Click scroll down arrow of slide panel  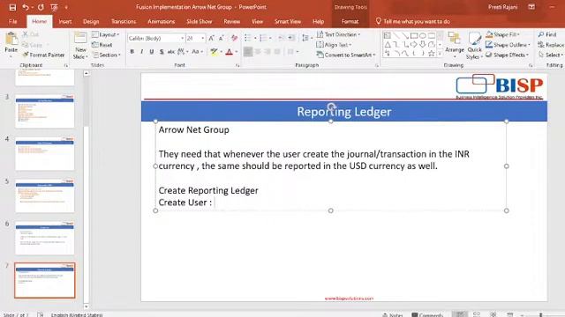coord(87,306)
